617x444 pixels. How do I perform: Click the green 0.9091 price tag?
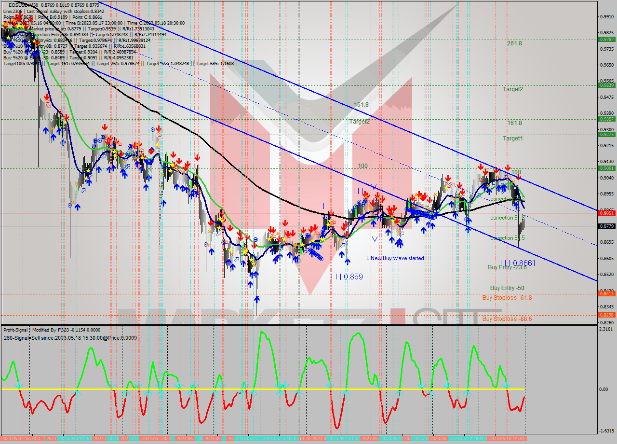pyautogui.click(x=606, y=168)
